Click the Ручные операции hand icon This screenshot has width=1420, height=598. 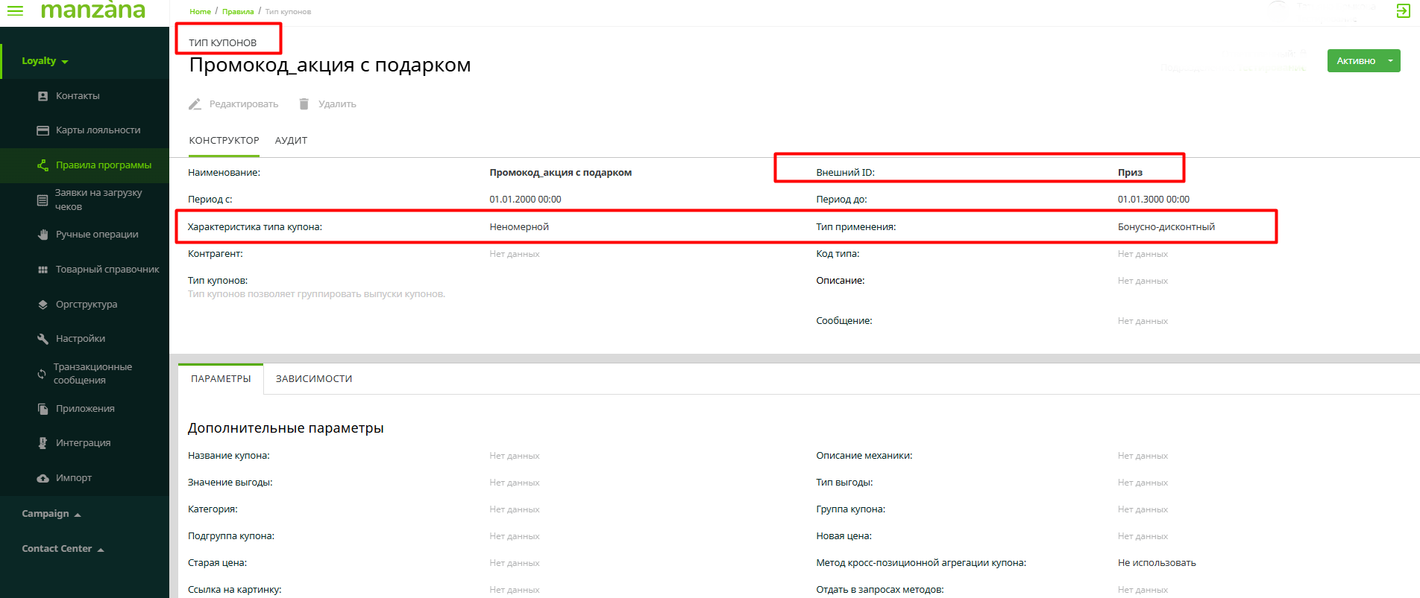[x=43, y=235]
